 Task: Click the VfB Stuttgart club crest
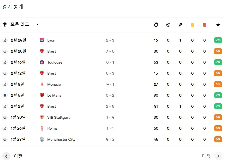pyautogui.click(x=42, y=117)
